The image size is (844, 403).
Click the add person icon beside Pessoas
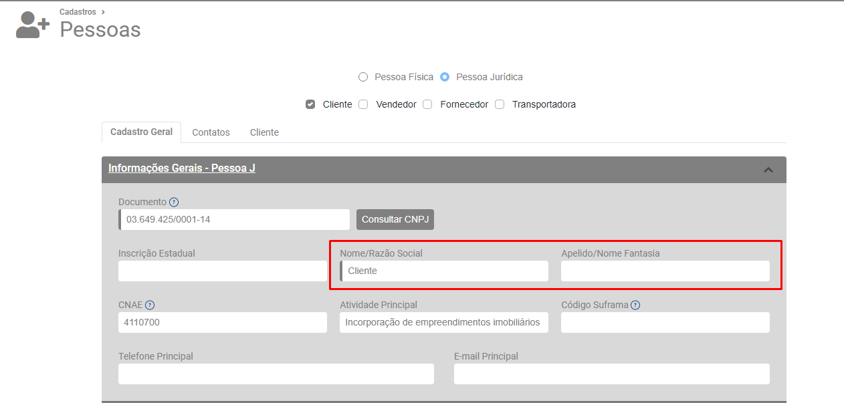coord(32,25)
